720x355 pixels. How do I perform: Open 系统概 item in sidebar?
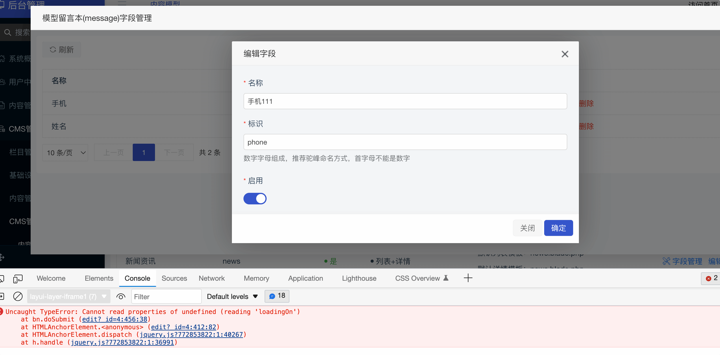15,59
